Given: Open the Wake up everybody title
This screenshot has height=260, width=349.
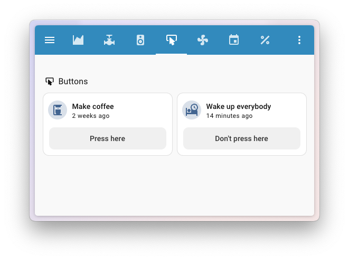Looking at the screenshot, I should pyautogui.click(x=238, y=106).
